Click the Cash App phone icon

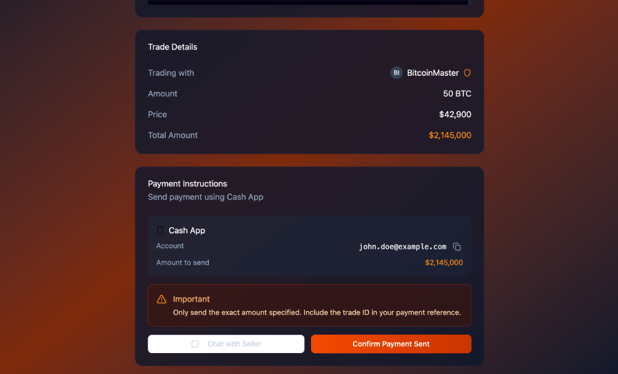160,231
